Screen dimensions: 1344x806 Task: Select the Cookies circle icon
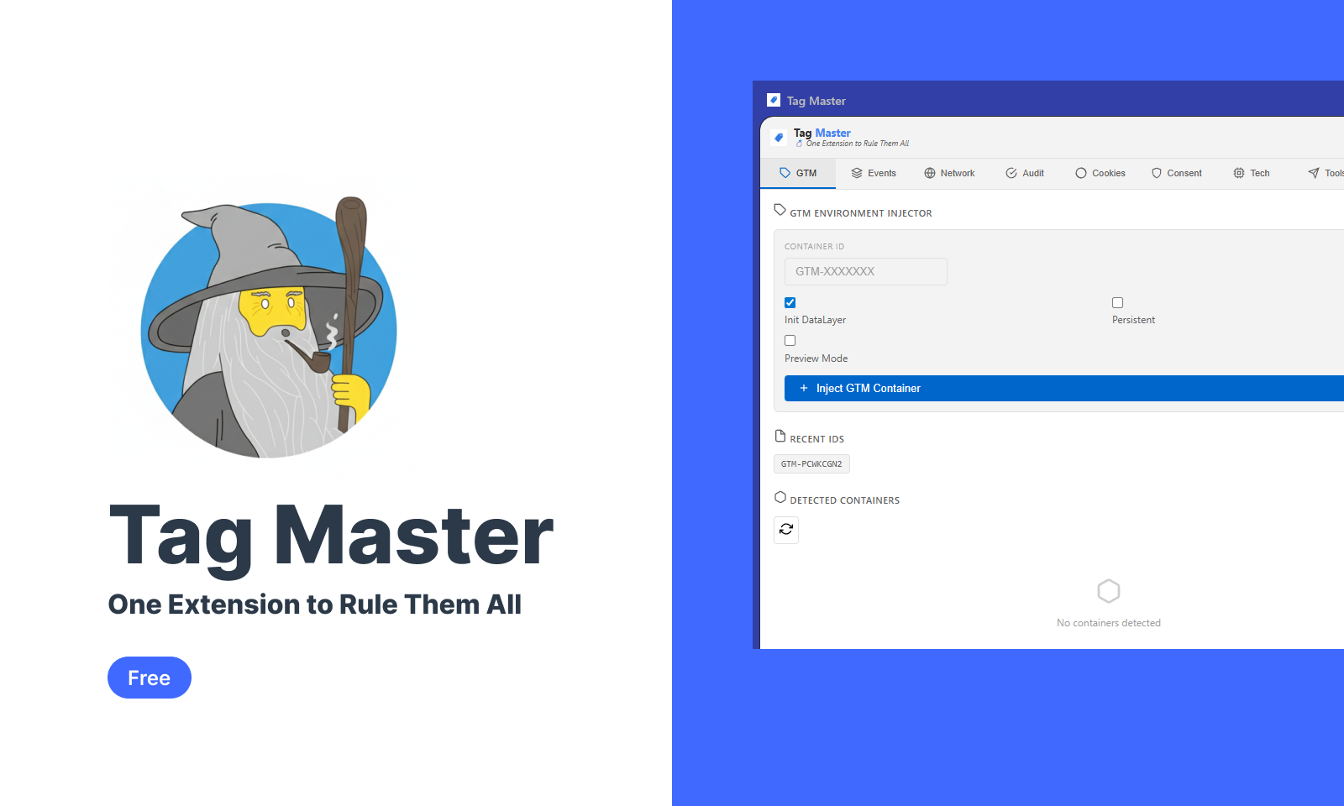point(1079,173)
